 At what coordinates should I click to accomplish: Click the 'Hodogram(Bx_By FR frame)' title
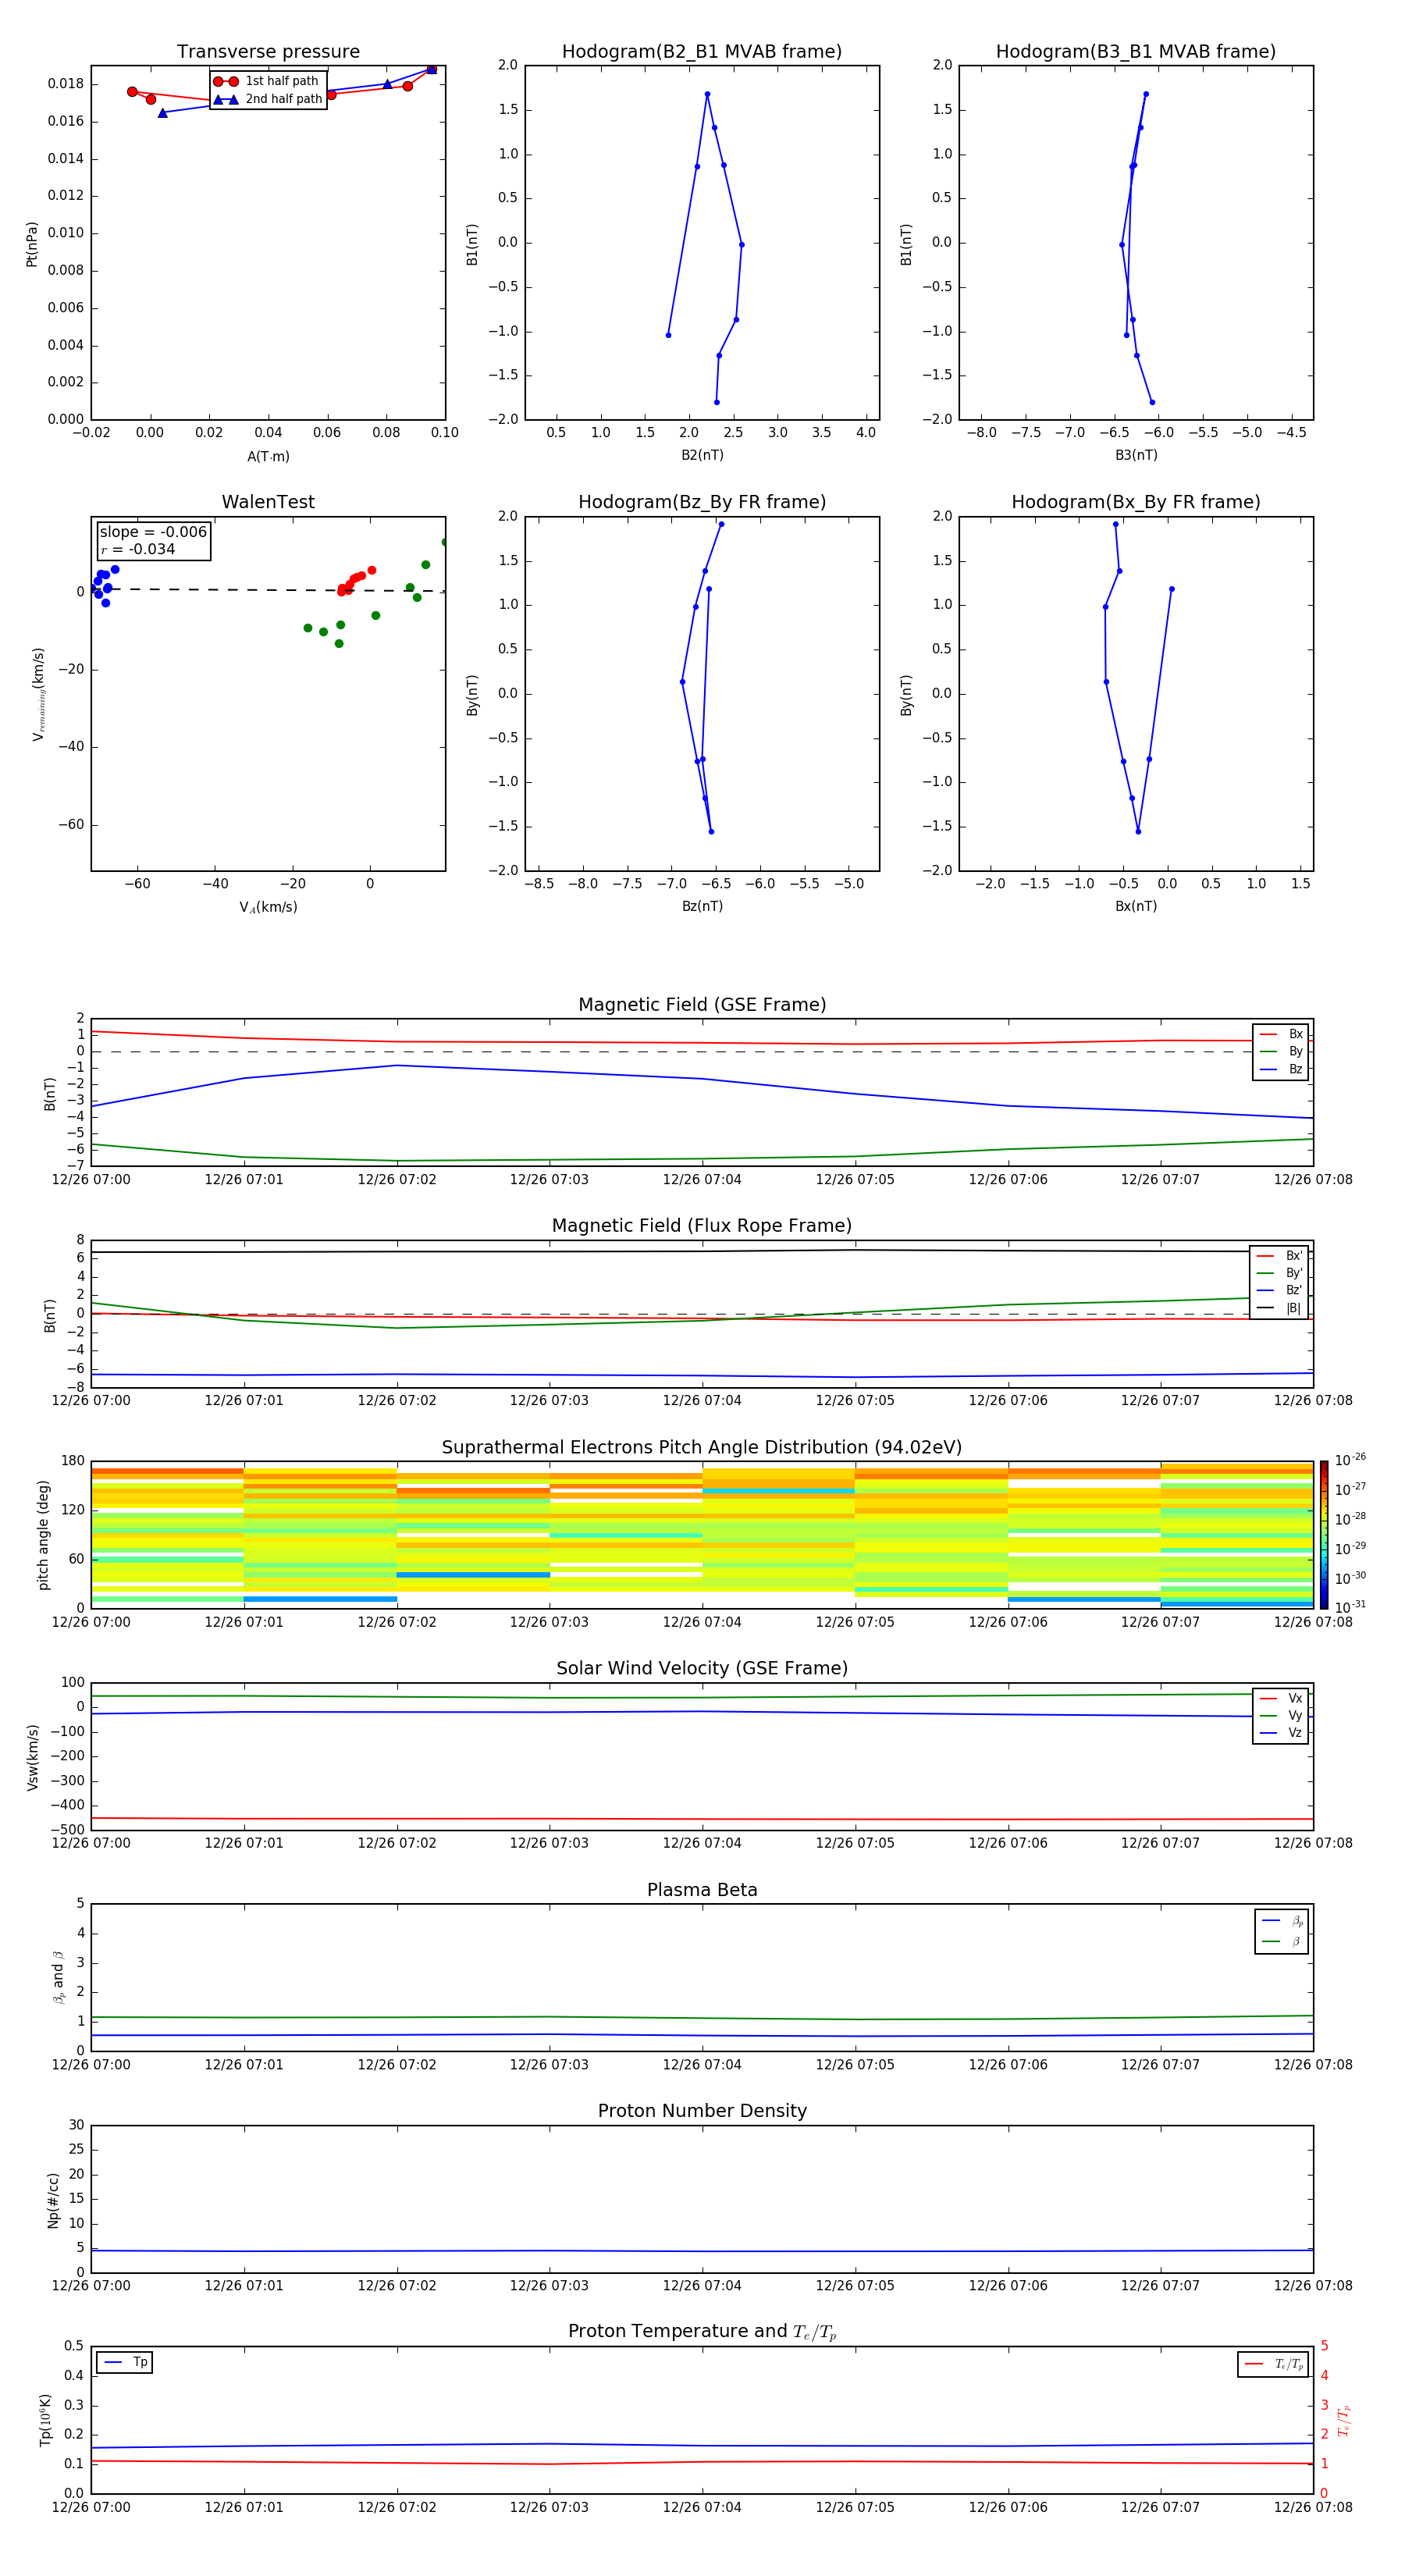coord(1136,502)
